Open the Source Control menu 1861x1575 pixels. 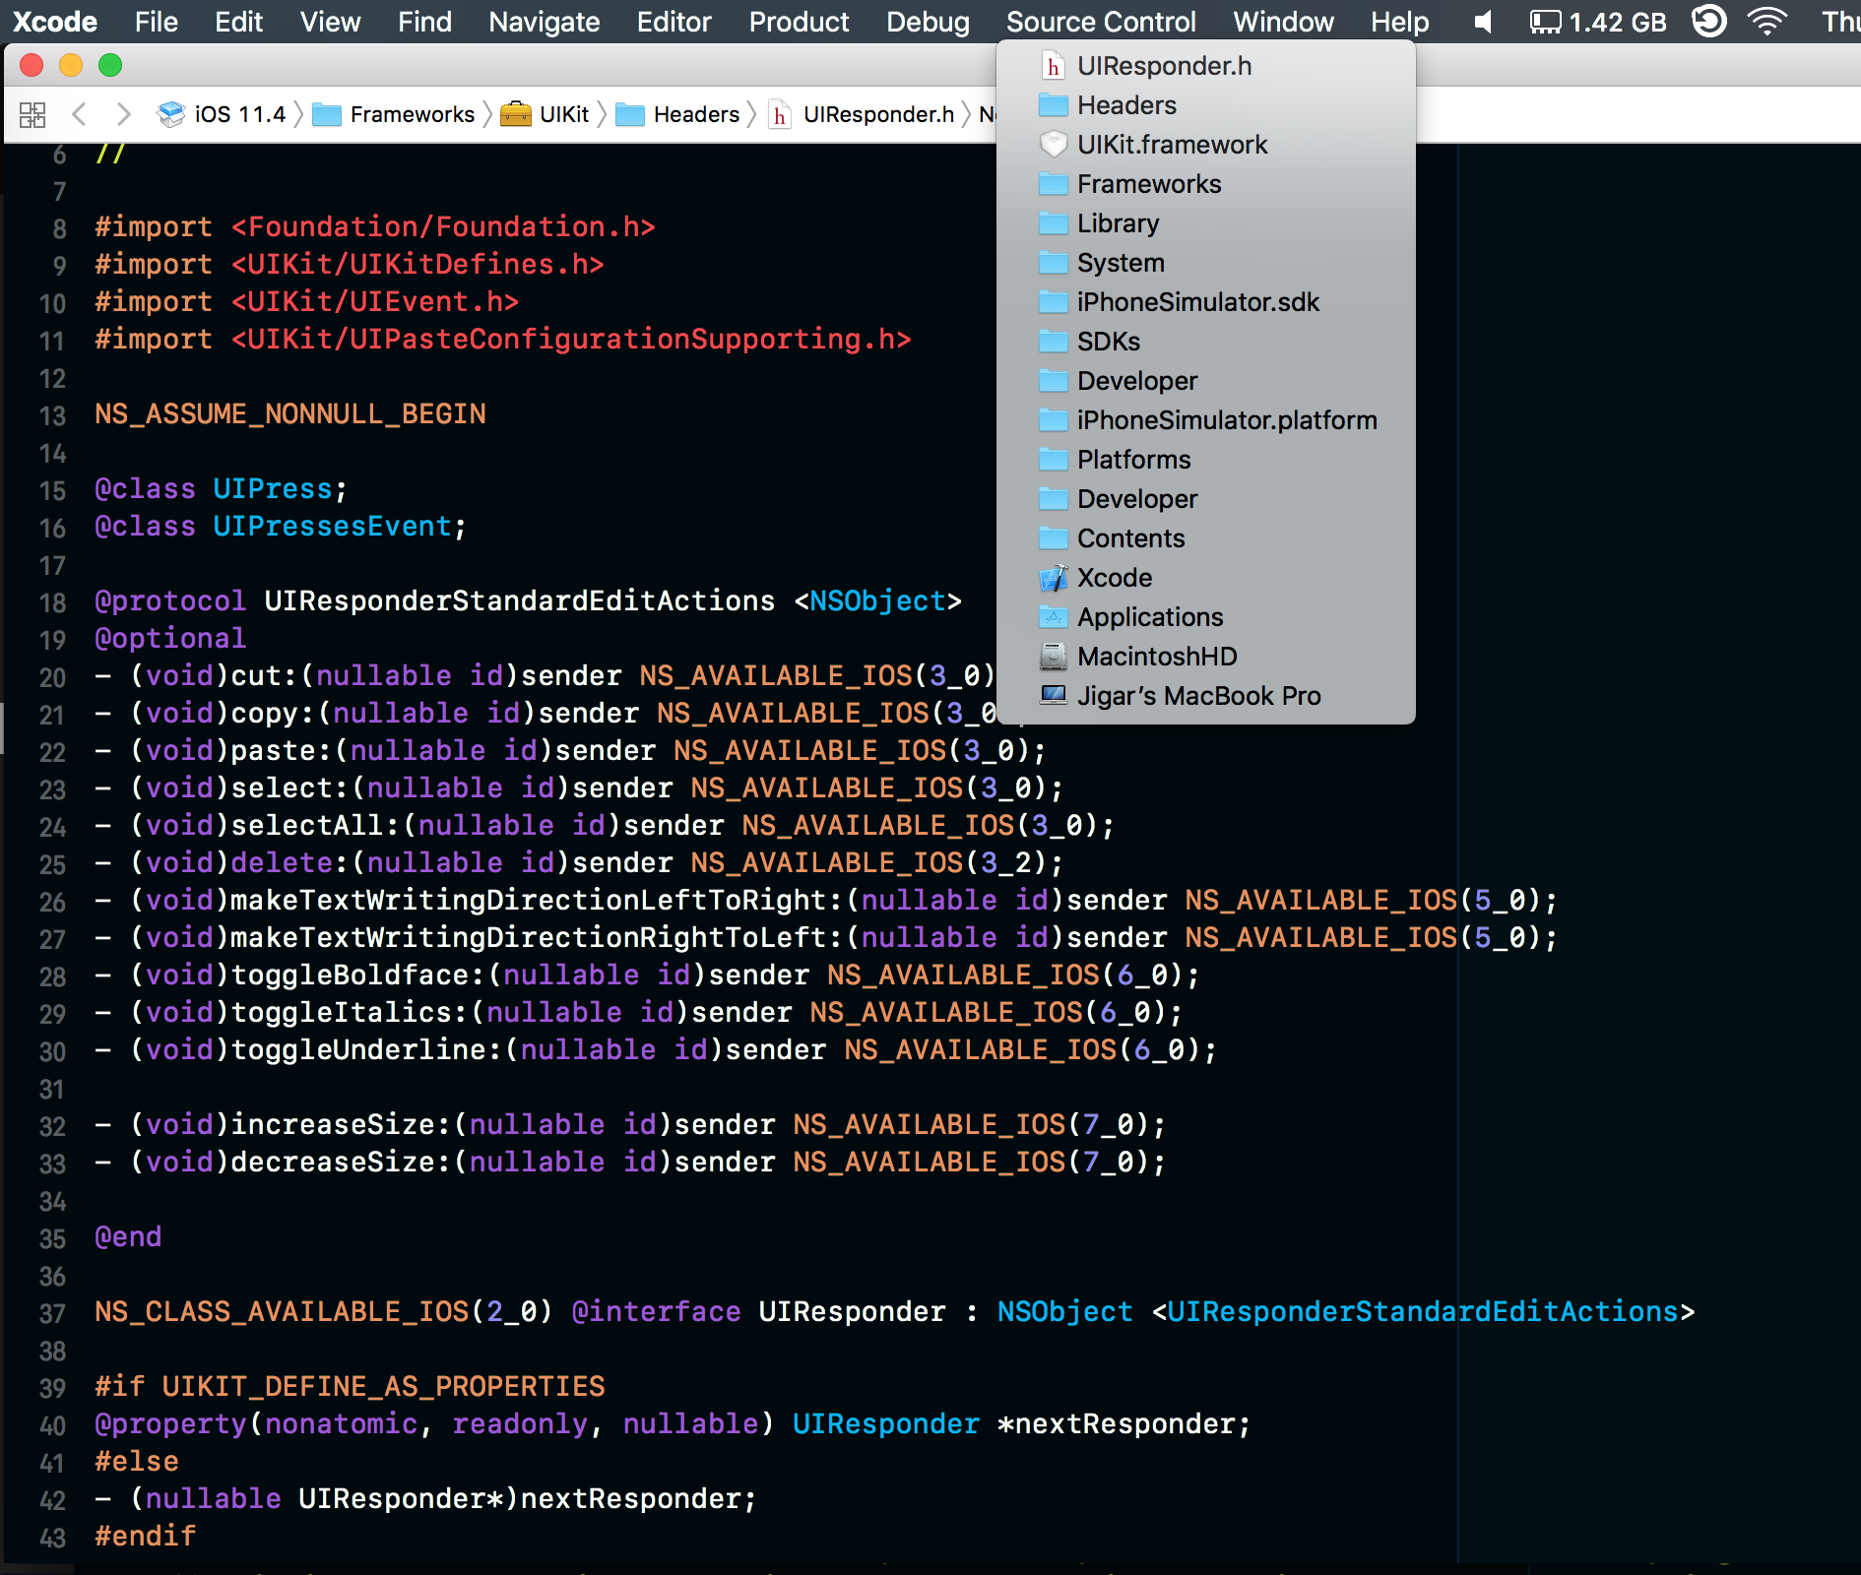pyautogui.click(x=1101, y=22)
